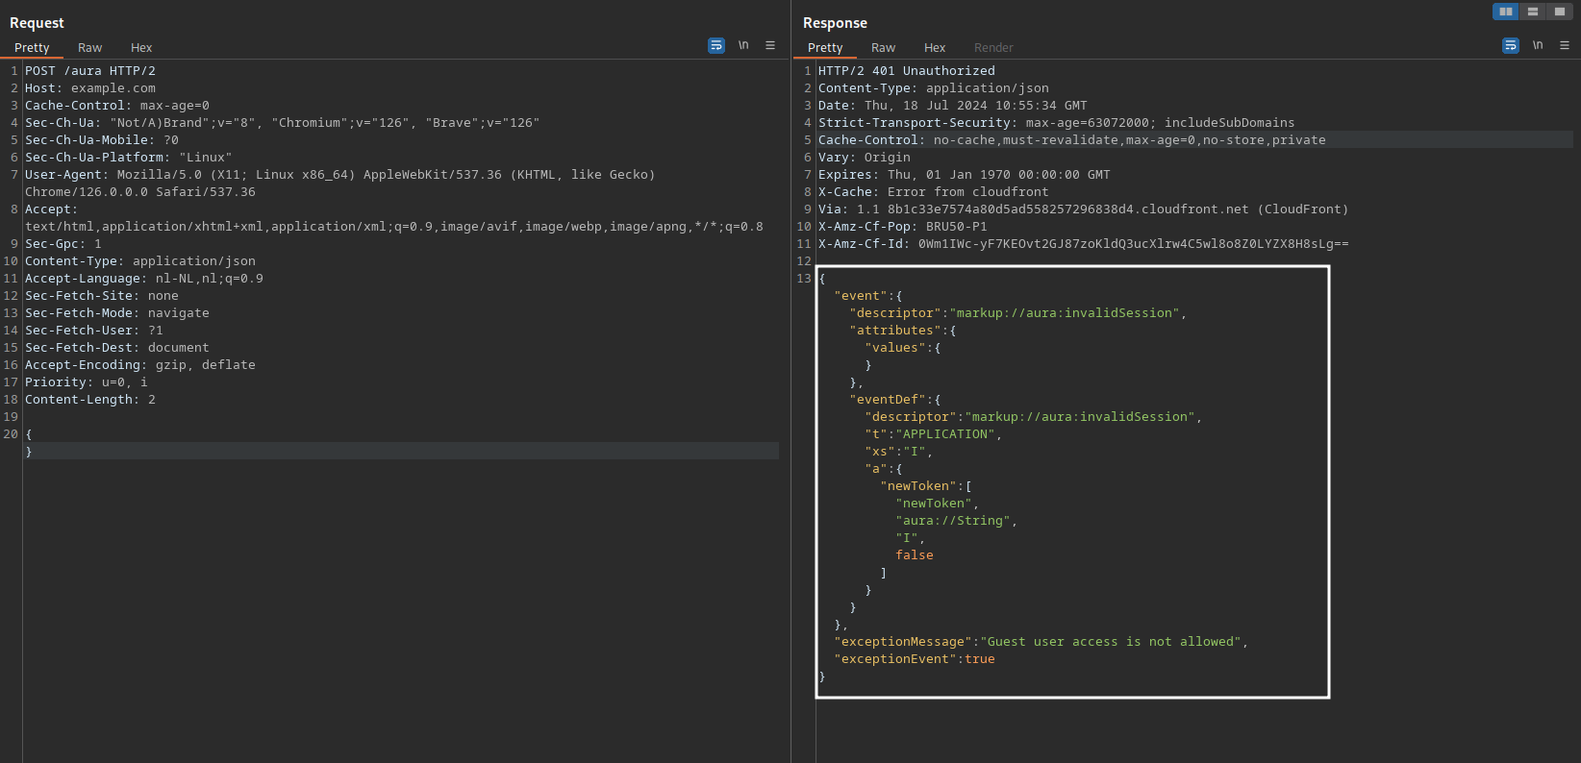Click 'Priority: u=0, i' header
Viewport: 1581px width, 763px height.
point(87,382)
